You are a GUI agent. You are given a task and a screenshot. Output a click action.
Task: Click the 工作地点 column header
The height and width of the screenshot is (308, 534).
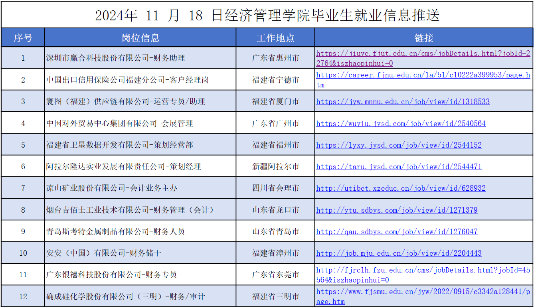tap(275, 38)
